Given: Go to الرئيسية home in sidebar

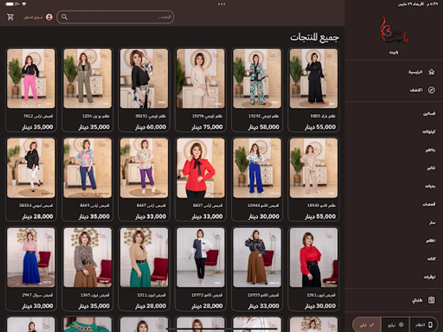Looking at the screenshot, I should 394,72.
